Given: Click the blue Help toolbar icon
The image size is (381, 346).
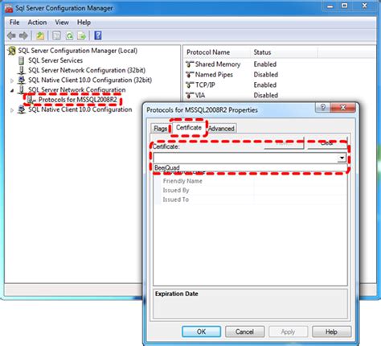Looking at the screenshot, I should [x=98, y=35].
